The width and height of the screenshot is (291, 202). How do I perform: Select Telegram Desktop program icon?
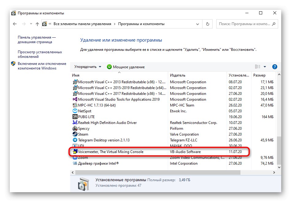click(75, 140)
